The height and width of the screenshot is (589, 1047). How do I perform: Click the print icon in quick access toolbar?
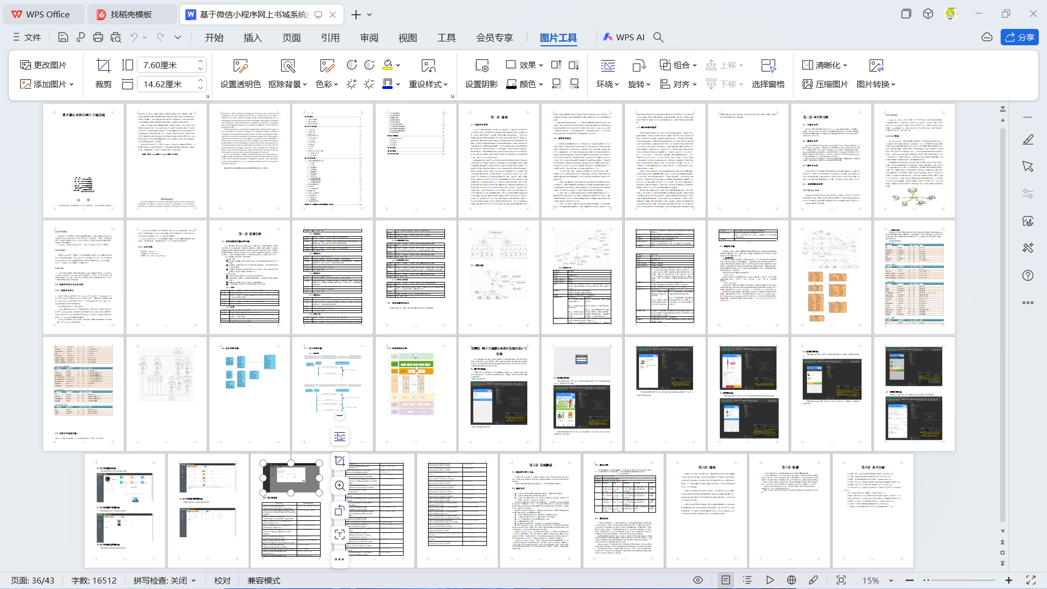[98, 37]
